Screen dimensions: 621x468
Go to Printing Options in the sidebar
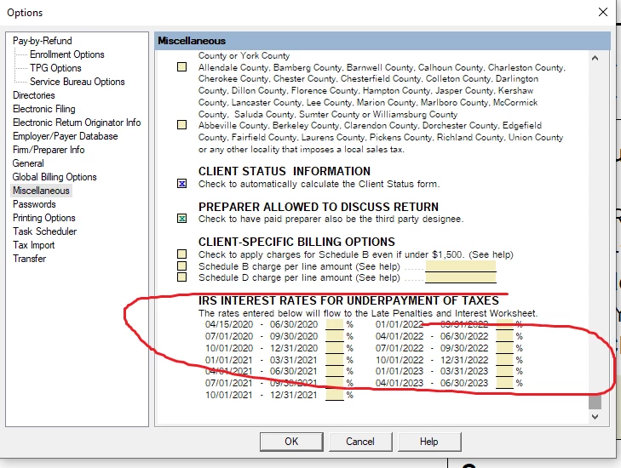coord(44,218)
